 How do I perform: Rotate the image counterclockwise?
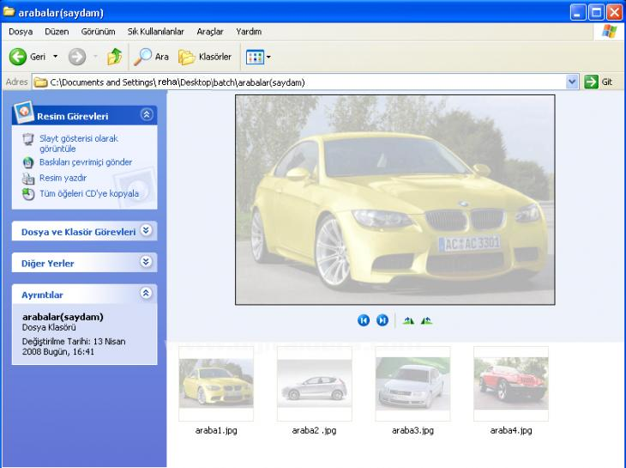point(426,320)
